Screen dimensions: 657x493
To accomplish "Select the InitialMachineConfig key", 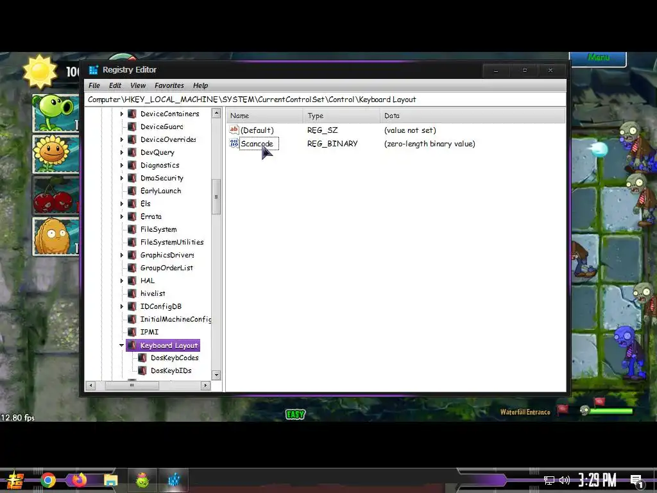I will 176,320.
